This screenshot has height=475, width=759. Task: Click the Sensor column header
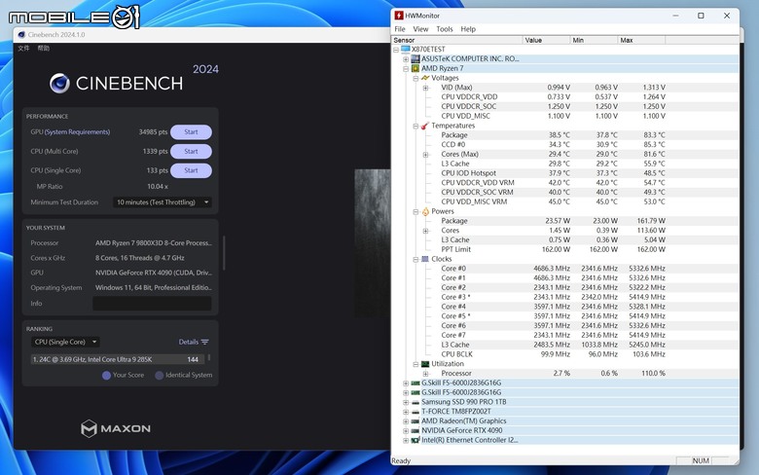(457, 40)
